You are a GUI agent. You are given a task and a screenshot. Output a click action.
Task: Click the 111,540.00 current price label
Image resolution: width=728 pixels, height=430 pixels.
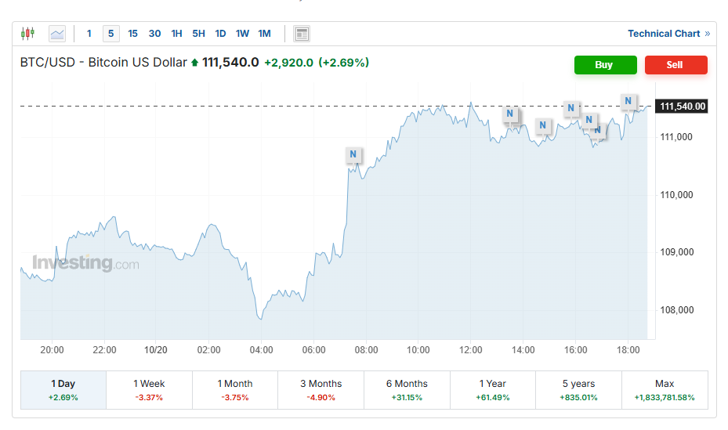tap(682, 107)
